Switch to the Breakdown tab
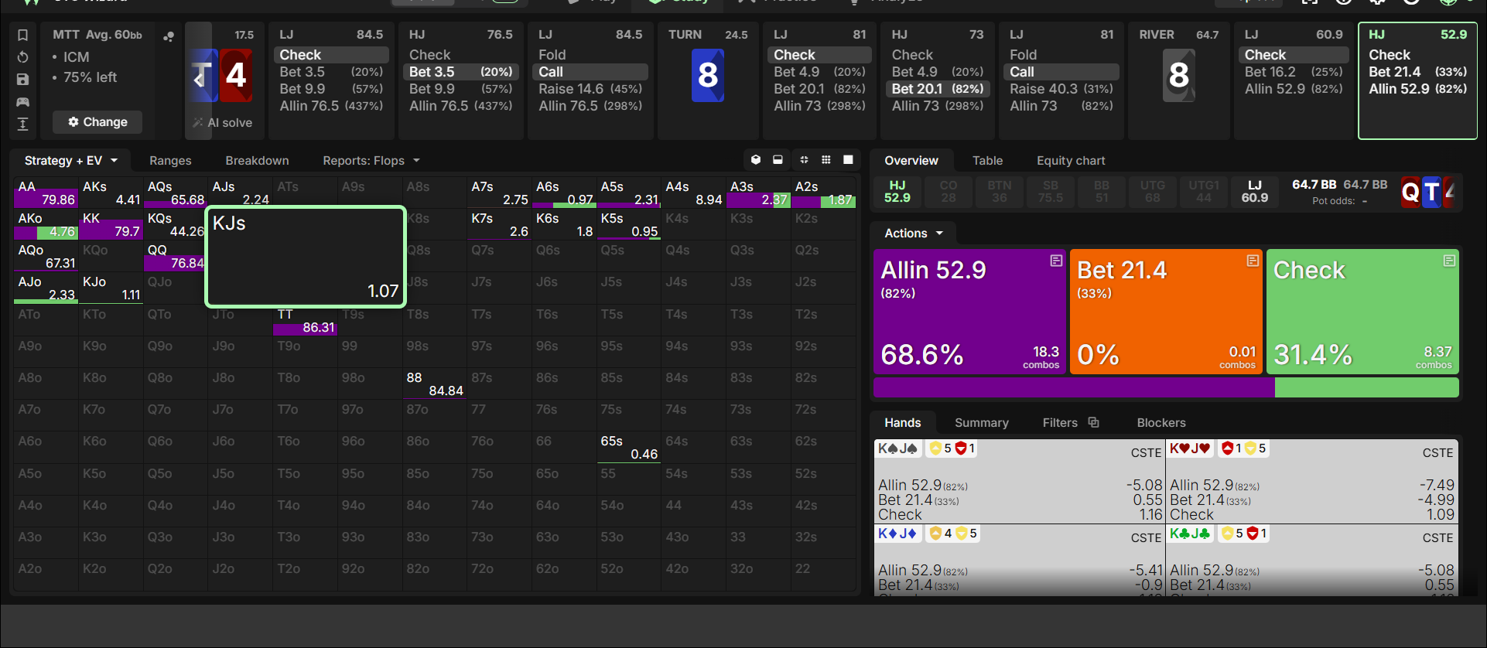Image resolution: width=1487 pixels, height=648 pixels. point(257,161)
